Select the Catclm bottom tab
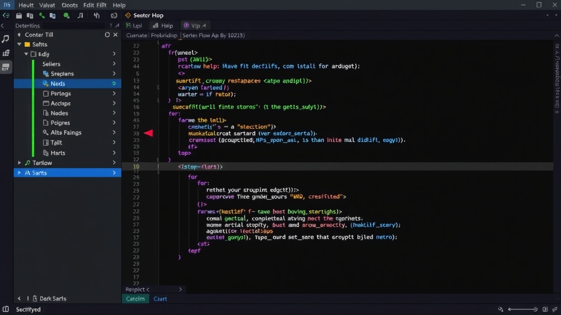Screen dimensions: 561x315 pos(135,299)
